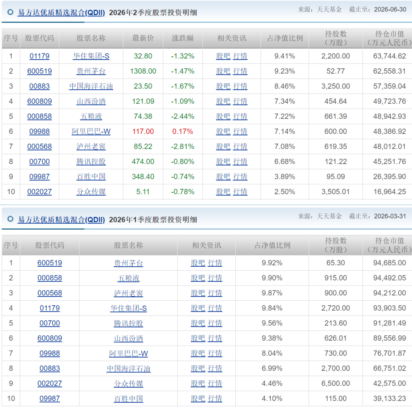412x409 pixels.
Task: Click stock code 09987 in 2季度 table
Action: pyautogui.click(x=39, y=177)
